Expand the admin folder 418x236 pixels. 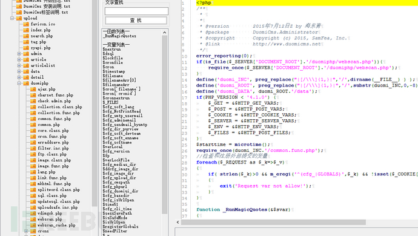(x=19, y=53)
